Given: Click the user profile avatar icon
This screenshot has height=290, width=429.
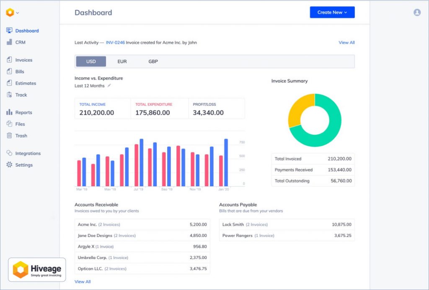Looking at the screenshot, I should [417, 13].
